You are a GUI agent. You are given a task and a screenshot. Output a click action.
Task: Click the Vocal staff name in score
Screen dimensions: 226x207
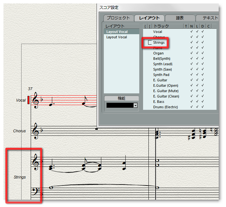tap(21, 100)
